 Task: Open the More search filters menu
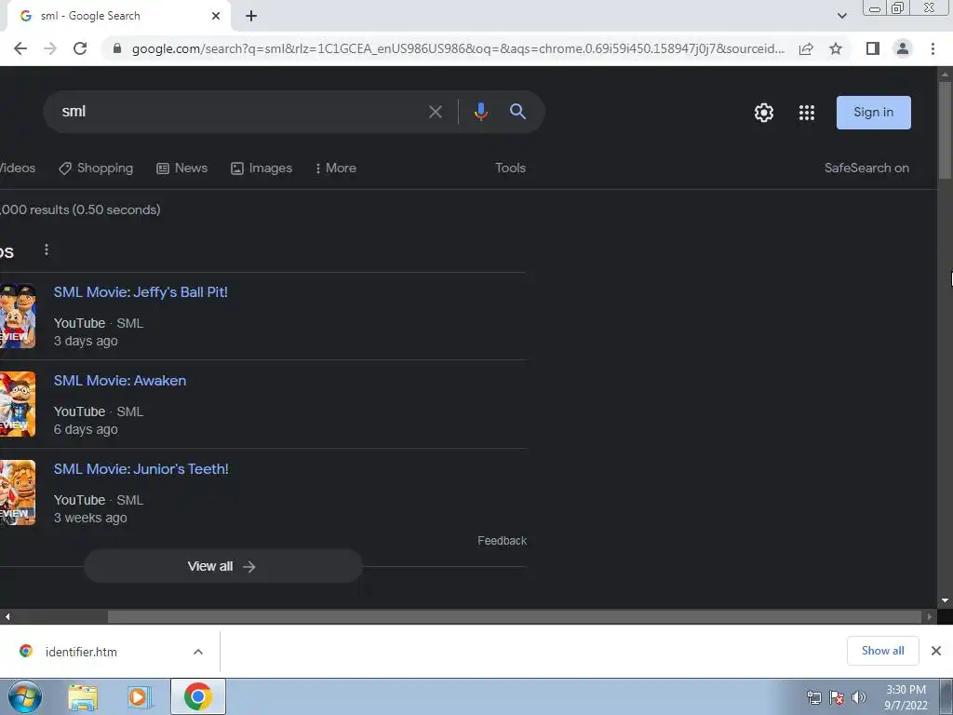[x=335, y=169]
